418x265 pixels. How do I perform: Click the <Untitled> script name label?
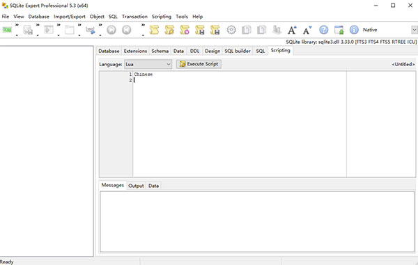coord(403,64)
